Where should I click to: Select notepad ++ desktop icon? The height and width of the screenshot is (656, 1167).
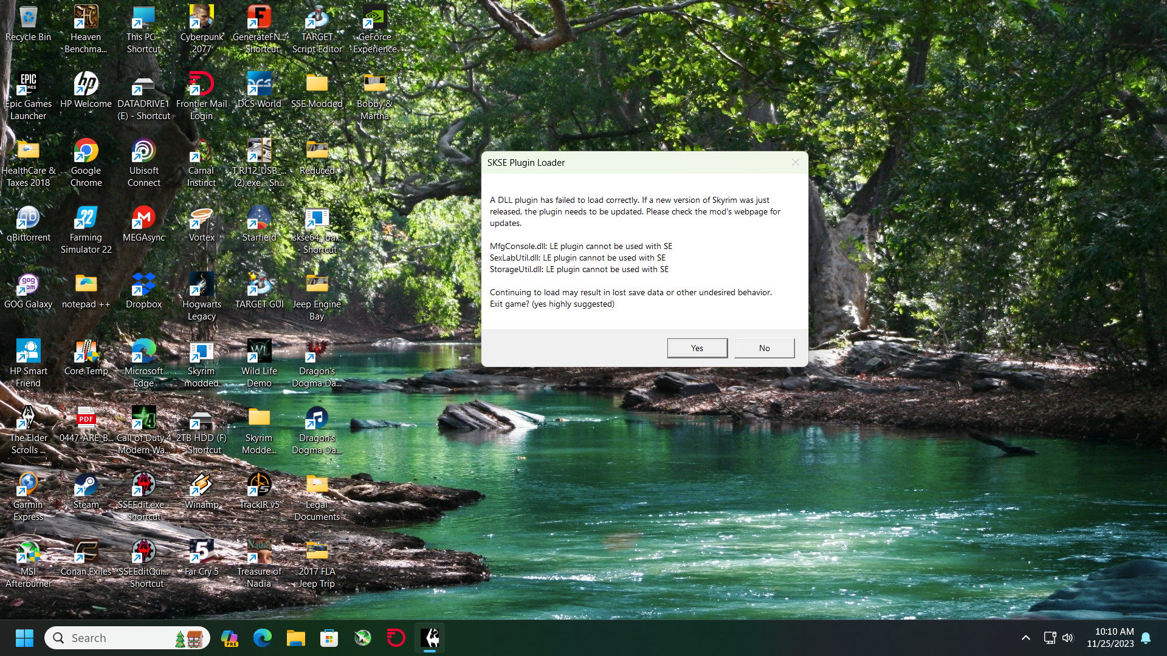(x=86, y=291)
